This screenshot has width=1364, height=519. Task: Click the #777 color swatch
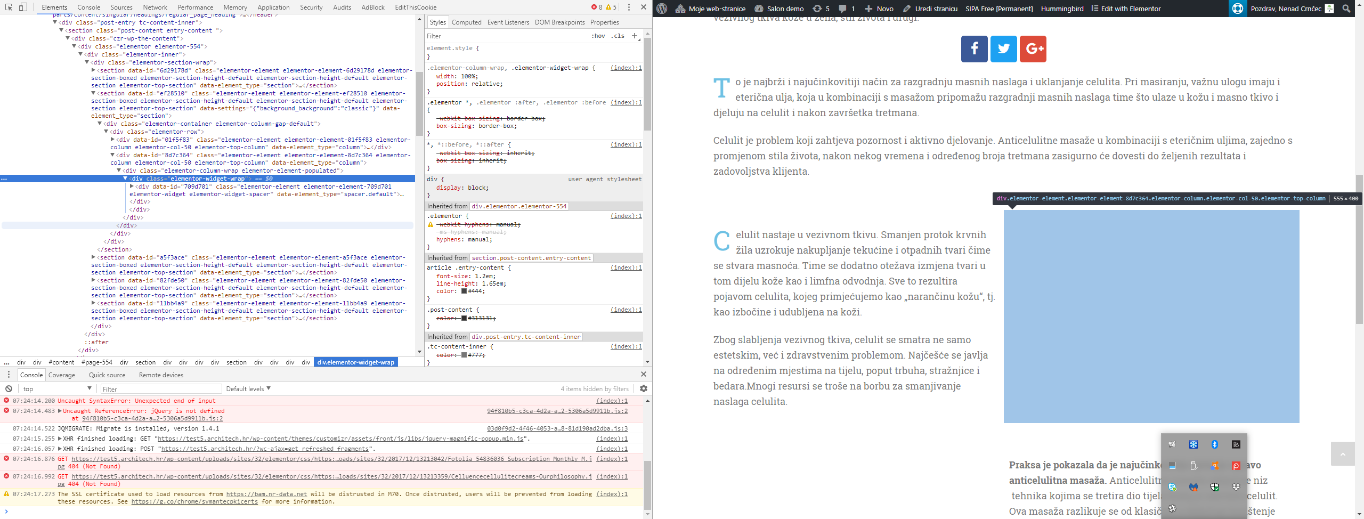point(464,355)
